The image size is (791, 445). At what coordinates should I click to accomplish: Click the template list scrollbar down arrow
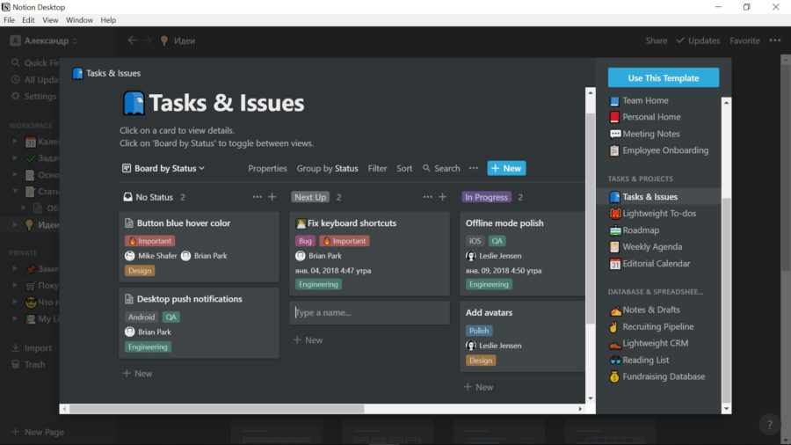pyautogui.click(x=726, y=409)
